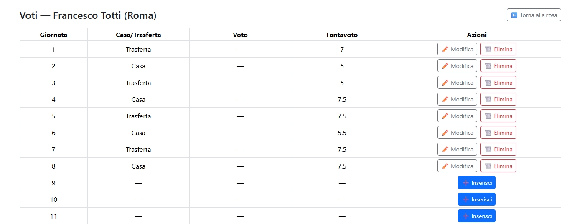This screenshot has width=577, height=224.
Task: Edit the giornata 6 vote entry
Action: pyautogui.click(x=457, y=133)
